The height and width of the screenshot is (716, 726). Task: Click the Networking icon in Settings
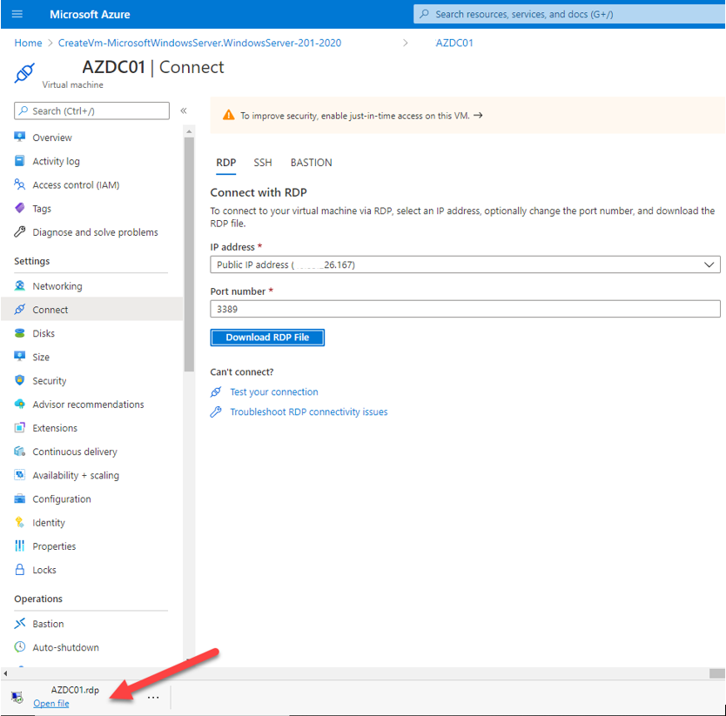pyautogui.click(x=19, y=285)
